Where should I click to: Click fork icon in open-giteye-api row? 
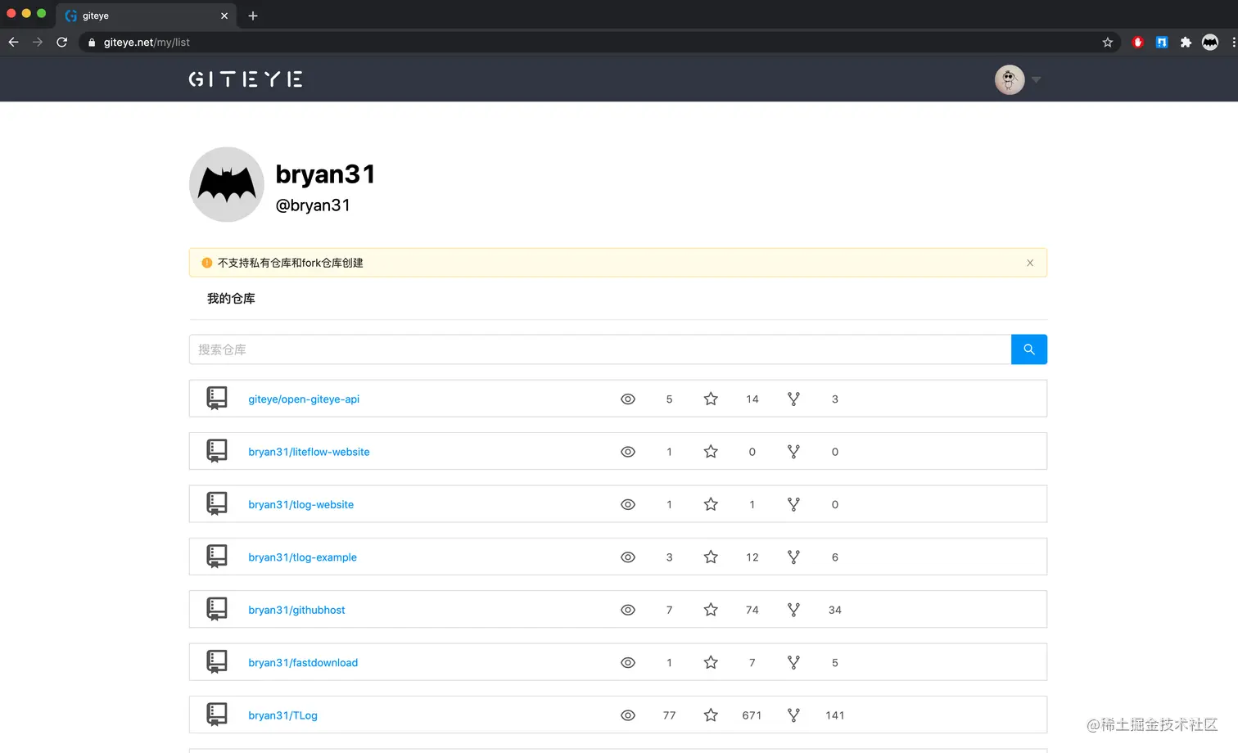(x=793, y=399)
